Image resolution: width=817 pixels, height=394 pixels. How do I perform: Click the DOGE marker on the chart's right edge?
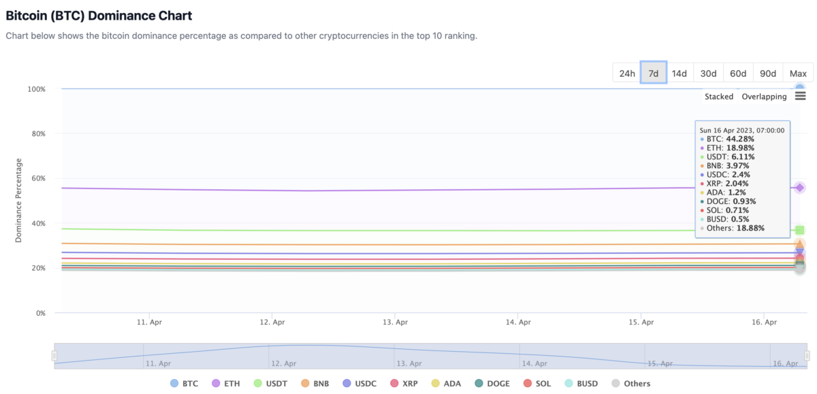click(800, 263)
